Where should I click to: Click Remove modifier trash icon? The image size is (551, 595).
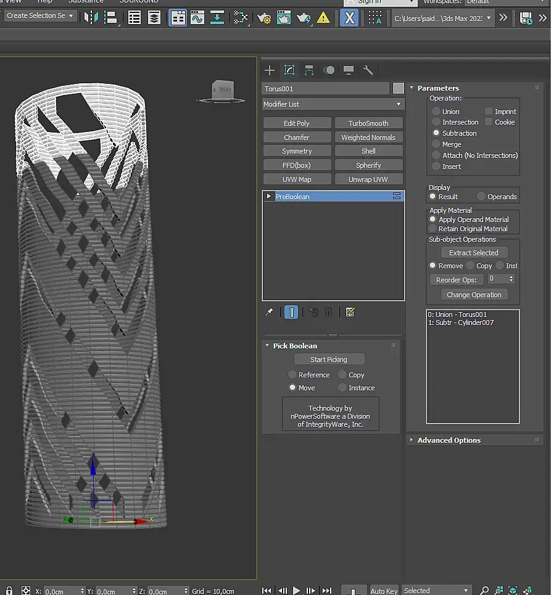[x=328, y=313]
